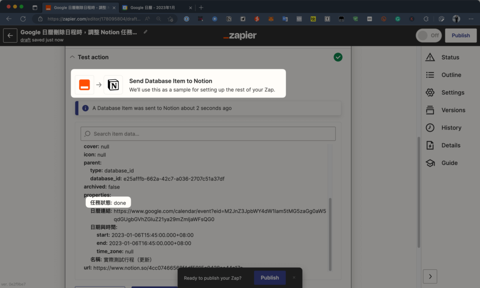Click the item data panel scrollbar

tap(330, 235)
